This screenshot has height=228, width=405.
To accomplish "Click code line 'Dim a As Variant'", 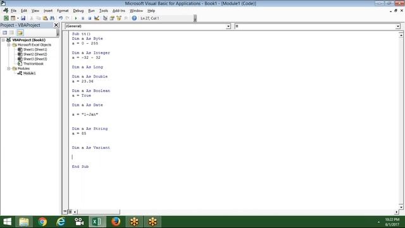I will pyautogui.click(x=91, y=148).
